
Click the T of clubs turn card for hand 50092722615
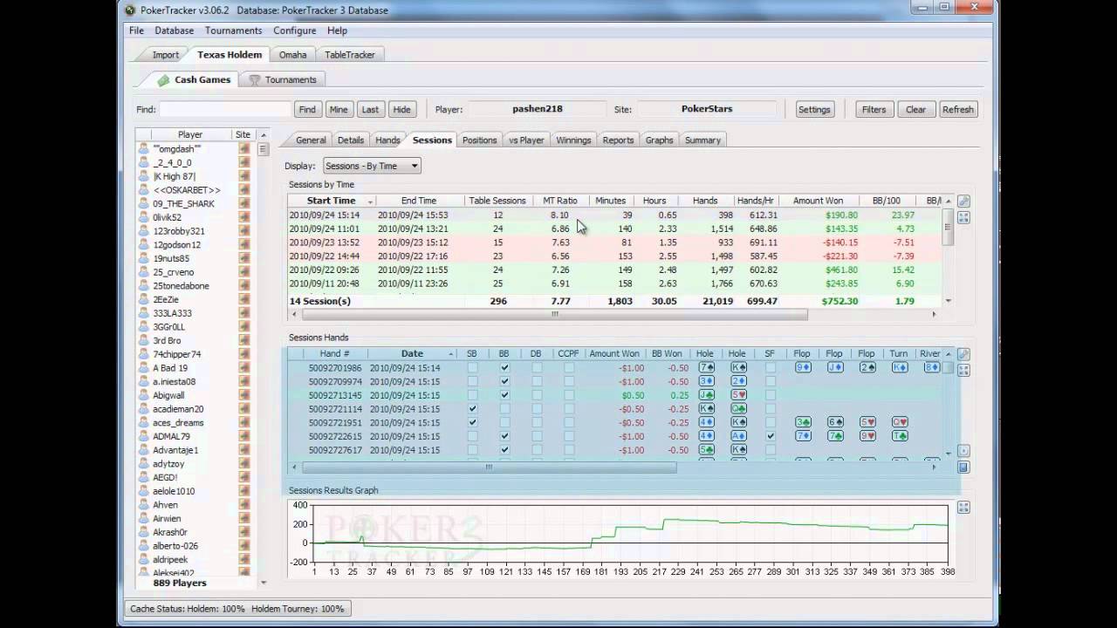[x=900, y=436]
